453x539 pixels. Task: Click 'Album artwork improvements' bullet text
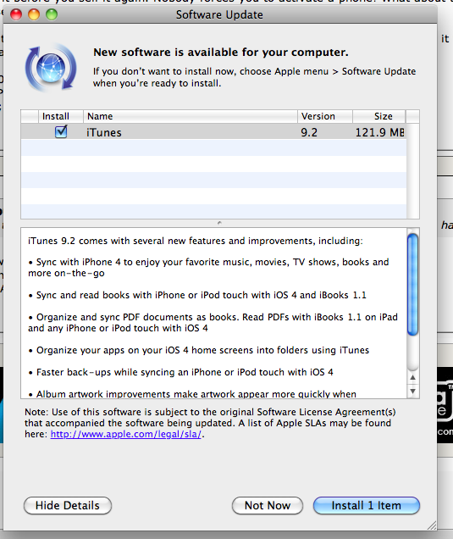point(192,394)
